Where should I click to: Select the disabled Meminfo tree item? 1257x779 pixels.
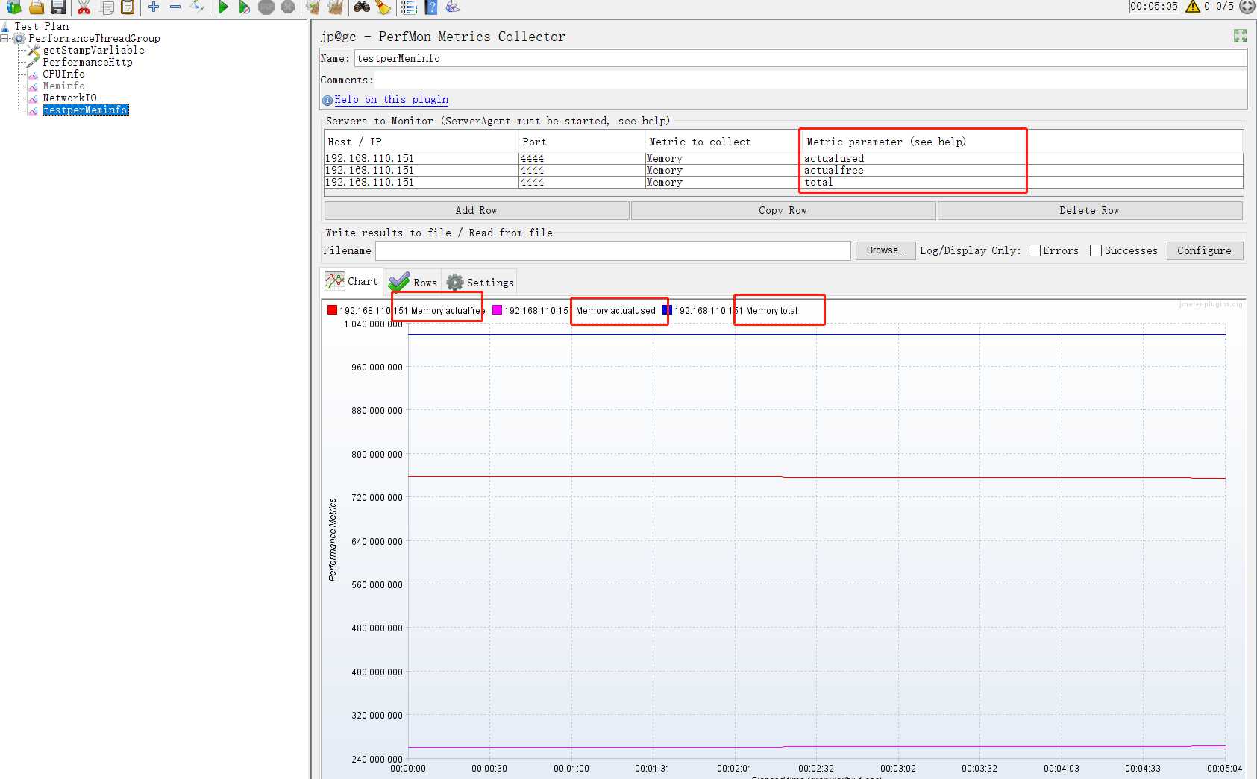[63, 86]
